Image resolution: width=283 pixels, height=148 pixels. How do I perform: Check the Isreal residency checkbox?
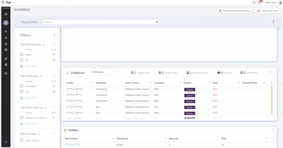click(x=22, y=54)
